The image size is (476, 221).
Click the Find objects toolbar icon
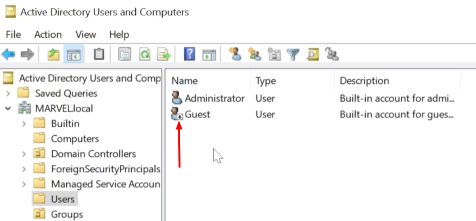[313, 54]
